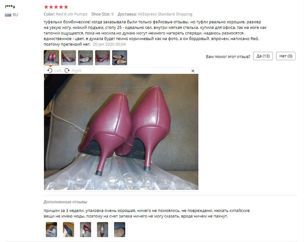Close the enlarged photo viewer
The image size is (304, 242).
tap(193, 71)
